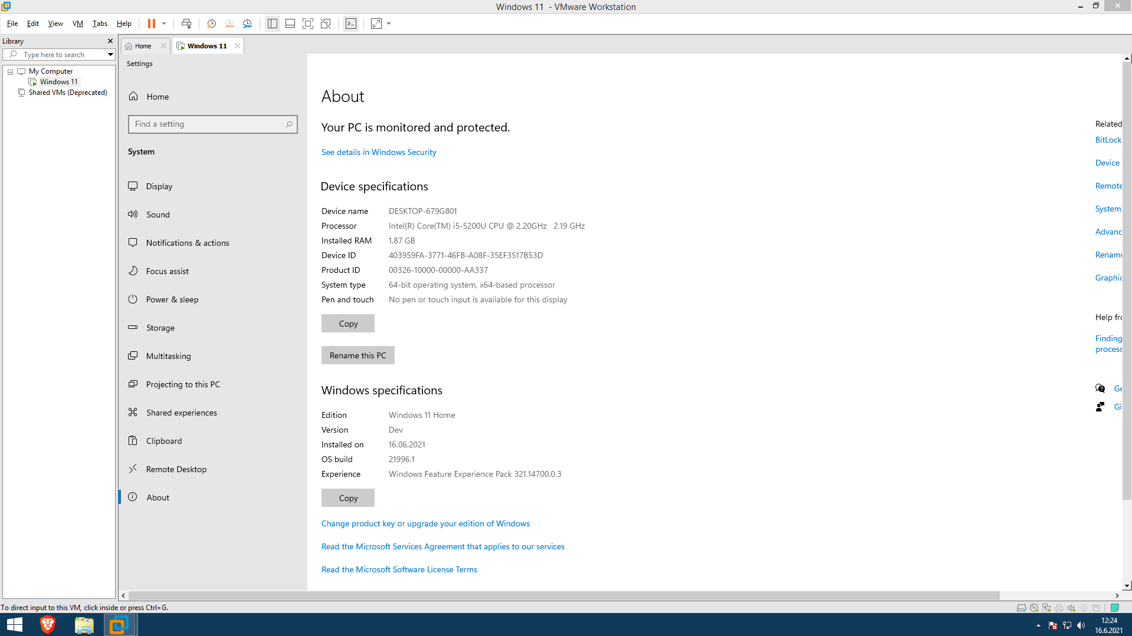Take a snapshot of this virtual machine
This screenshot has height=636, width=1132.
pyautogui.click(x=212, y=24)
